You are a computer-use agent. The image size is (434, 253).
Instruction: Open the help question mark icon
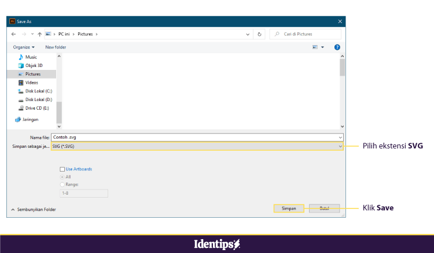pyautogui.click(x=337, y=47)
